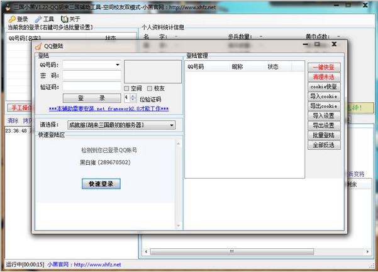The image size is (378, 272).
Task: Focus the 密码 password field
Action: tap(92, 75)
